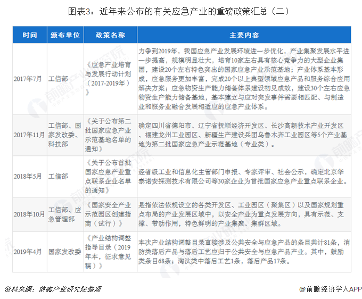The height and width of the screenshot is (299, 362).
Task: Click the '@前瞻经济学人APP' credit
Action: [x=331, y=289]
